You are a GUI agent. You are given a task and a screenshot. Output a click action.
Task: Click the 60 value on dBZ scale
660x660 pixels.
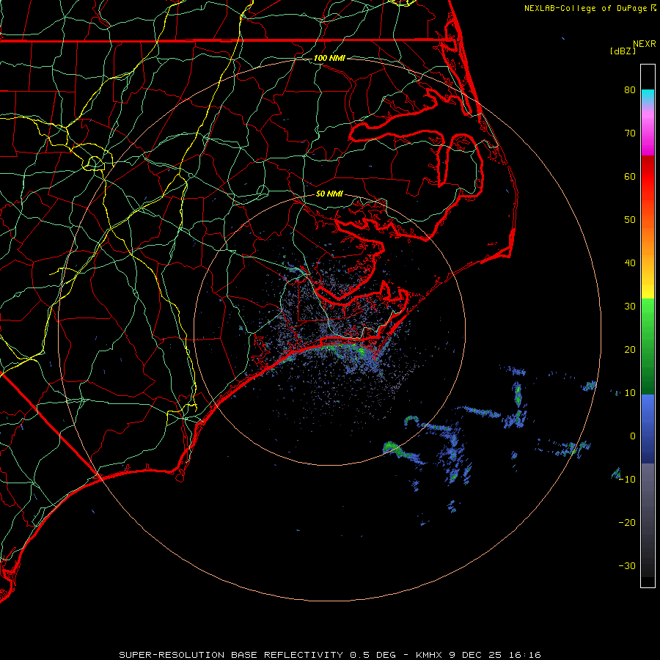(630, 177)
